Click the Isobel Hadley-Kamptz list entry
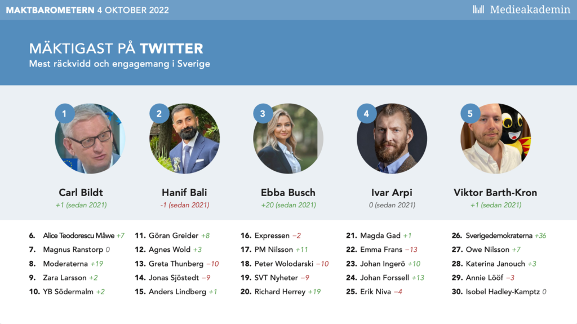 click(x=499, y=292)
